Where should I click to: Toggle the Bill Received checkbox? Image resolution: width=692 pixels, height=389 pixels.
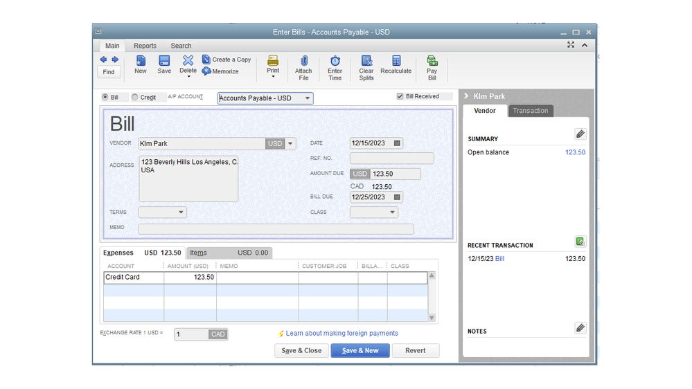(400, 97)
